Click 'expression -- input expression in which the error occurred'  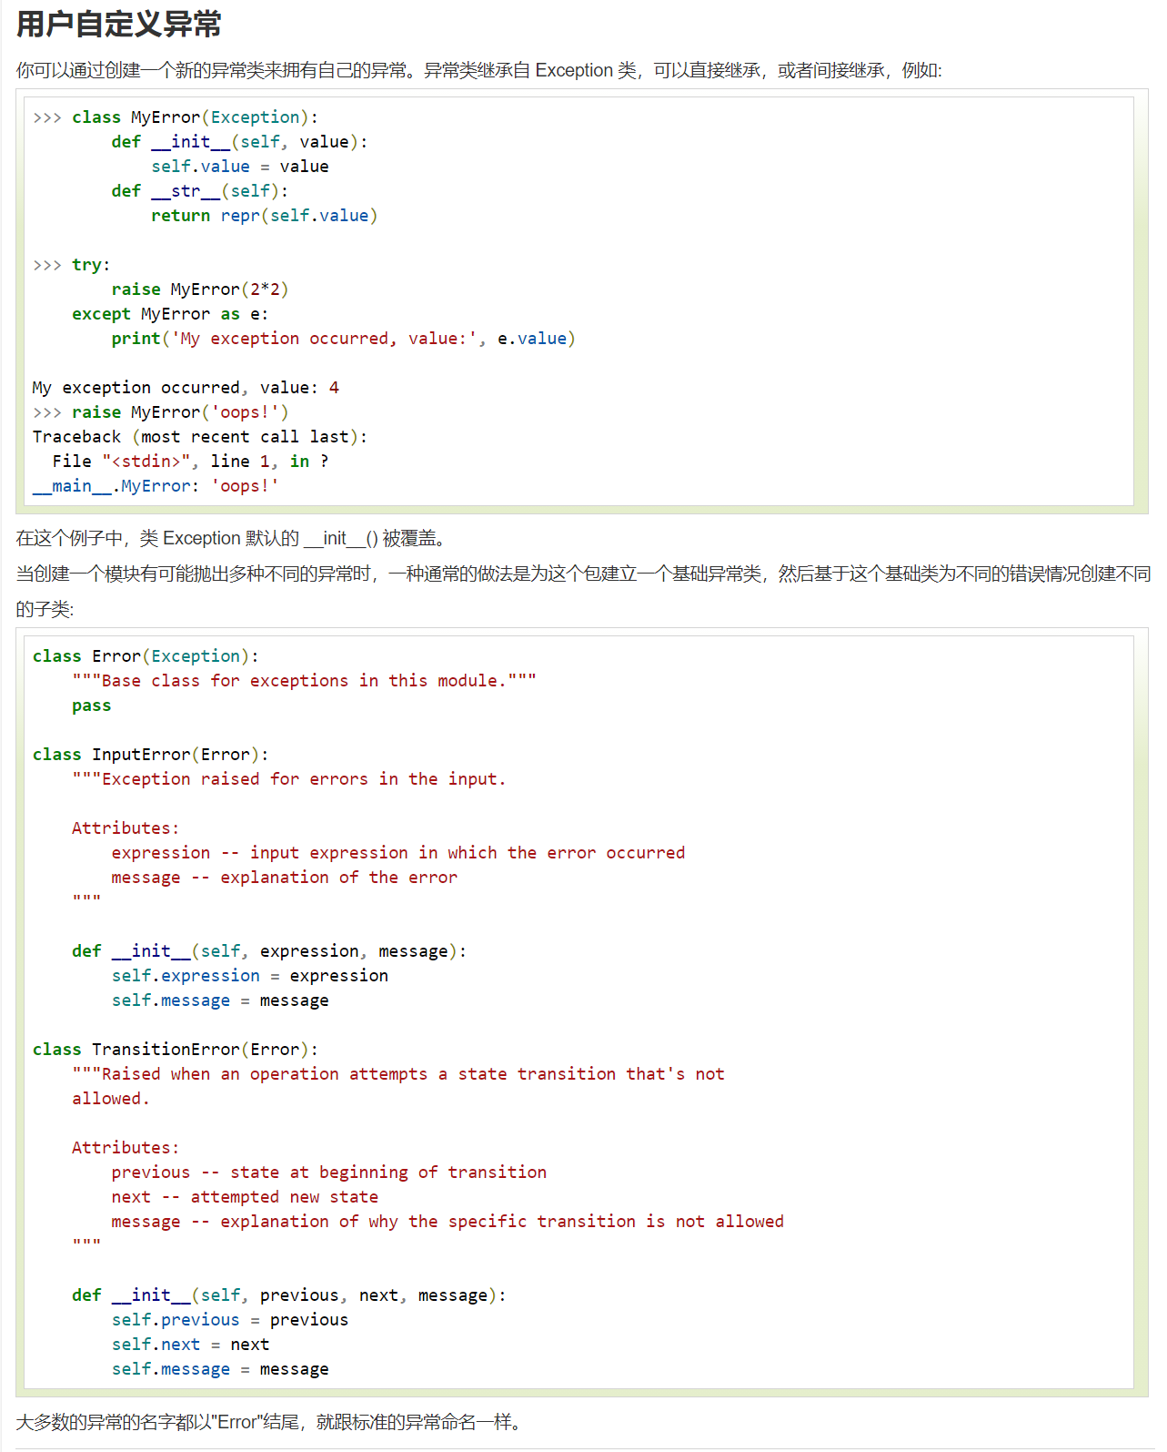[x=398, y=853]
